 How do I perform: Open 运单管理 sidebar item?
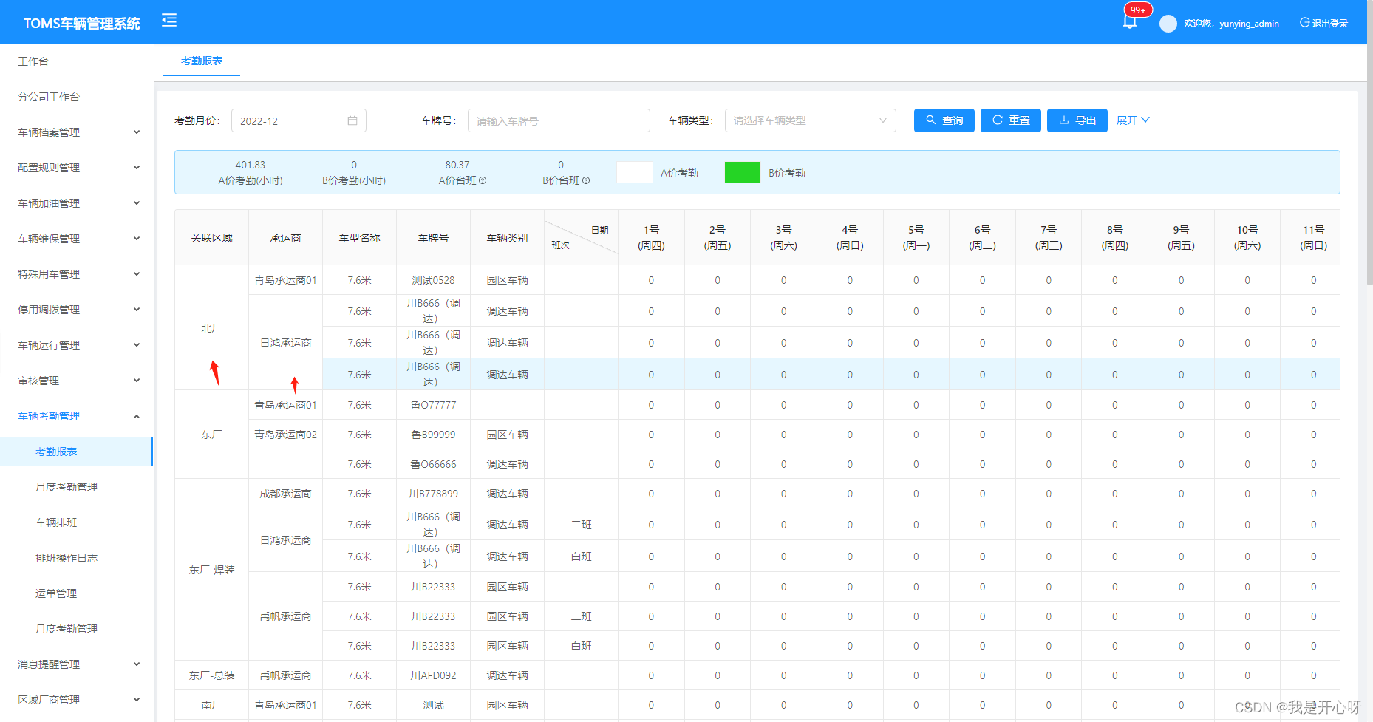(x=56, y=593)
